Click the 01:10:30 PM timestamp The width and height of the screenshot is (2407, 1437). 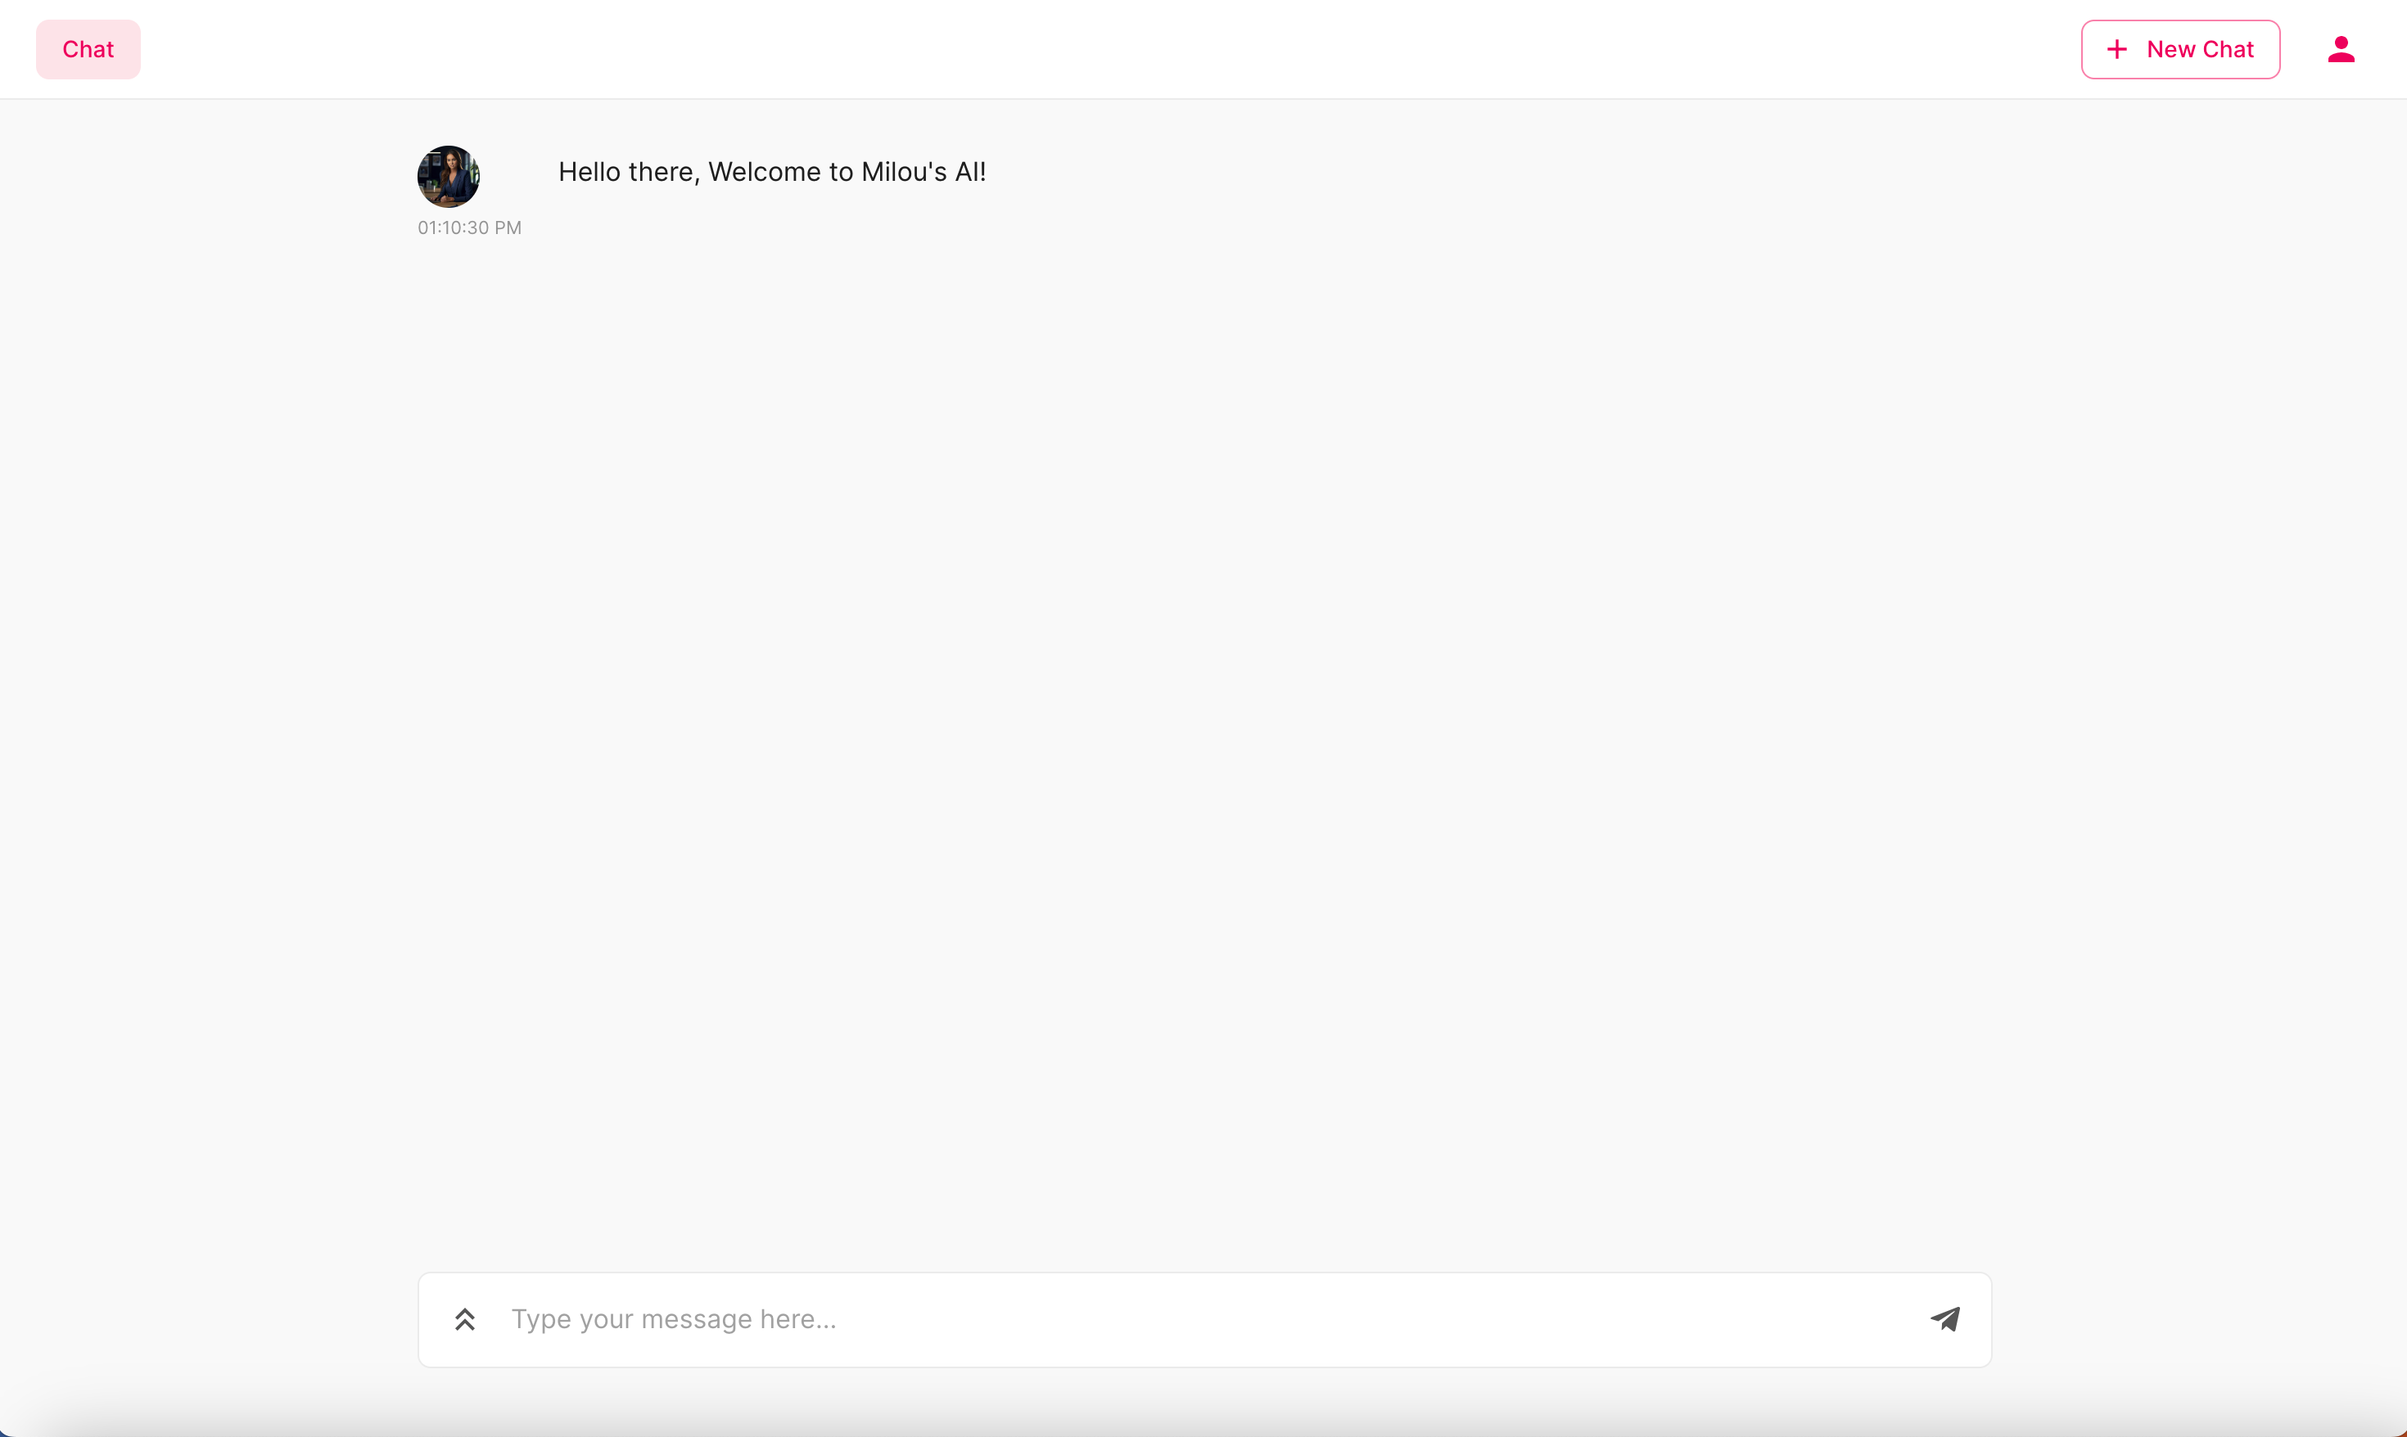click(x=470, y=227)
